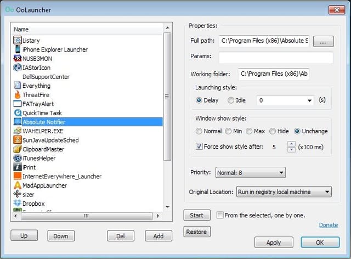Click the ThreatFire flame icon

point(18,95)
